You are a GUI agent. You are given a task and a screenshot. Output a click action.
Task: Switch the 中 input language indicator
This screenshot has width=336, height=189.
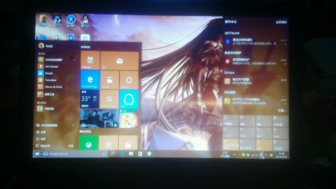pos(266,155)
